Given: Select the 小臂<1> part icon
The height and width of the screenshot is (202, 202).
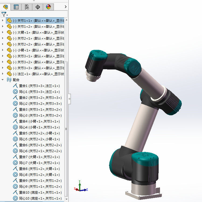Looking at the screenshot, I should [x=9, y=50].
